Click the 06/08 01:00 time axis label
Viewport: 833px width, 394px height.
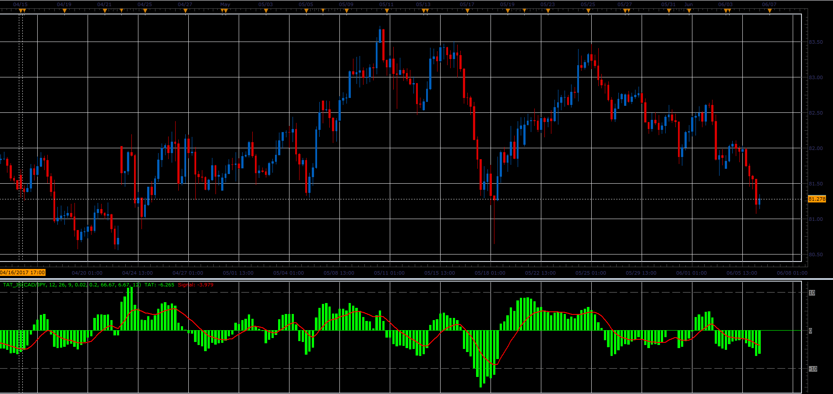point(792,273)
